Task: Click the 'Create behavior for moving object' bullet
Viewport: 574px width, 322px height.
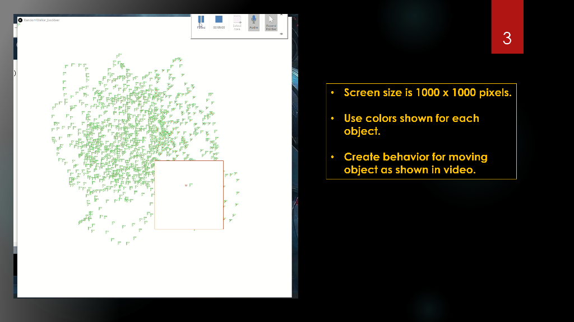Action: (415, 163)
